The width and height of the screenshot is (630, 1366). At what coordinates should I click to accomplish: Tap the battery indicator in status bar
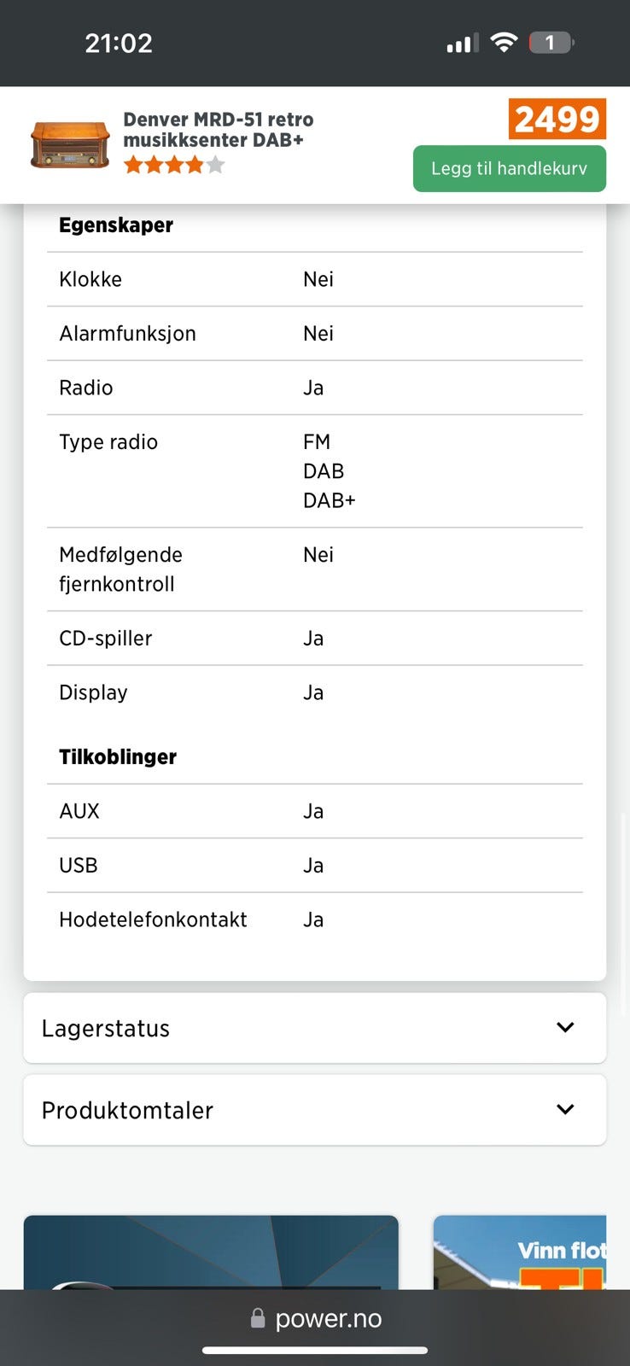(x=551, y=42)
